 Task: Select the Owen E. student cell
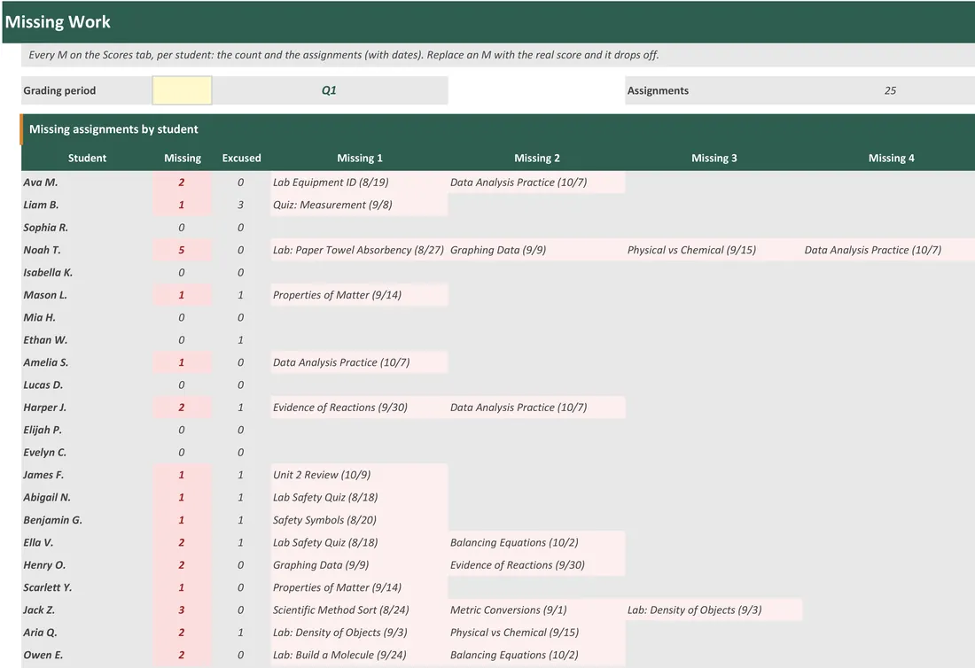click(87, 655)
